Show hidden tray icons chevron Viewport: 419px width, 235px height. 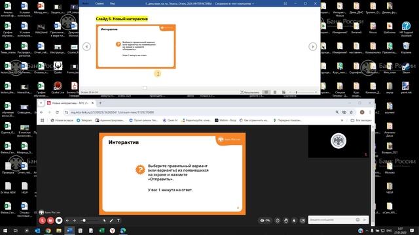[x=367, y=230]
